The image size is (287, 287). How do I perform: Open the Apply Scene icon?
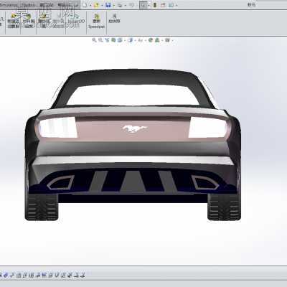(x=157, y=40)
